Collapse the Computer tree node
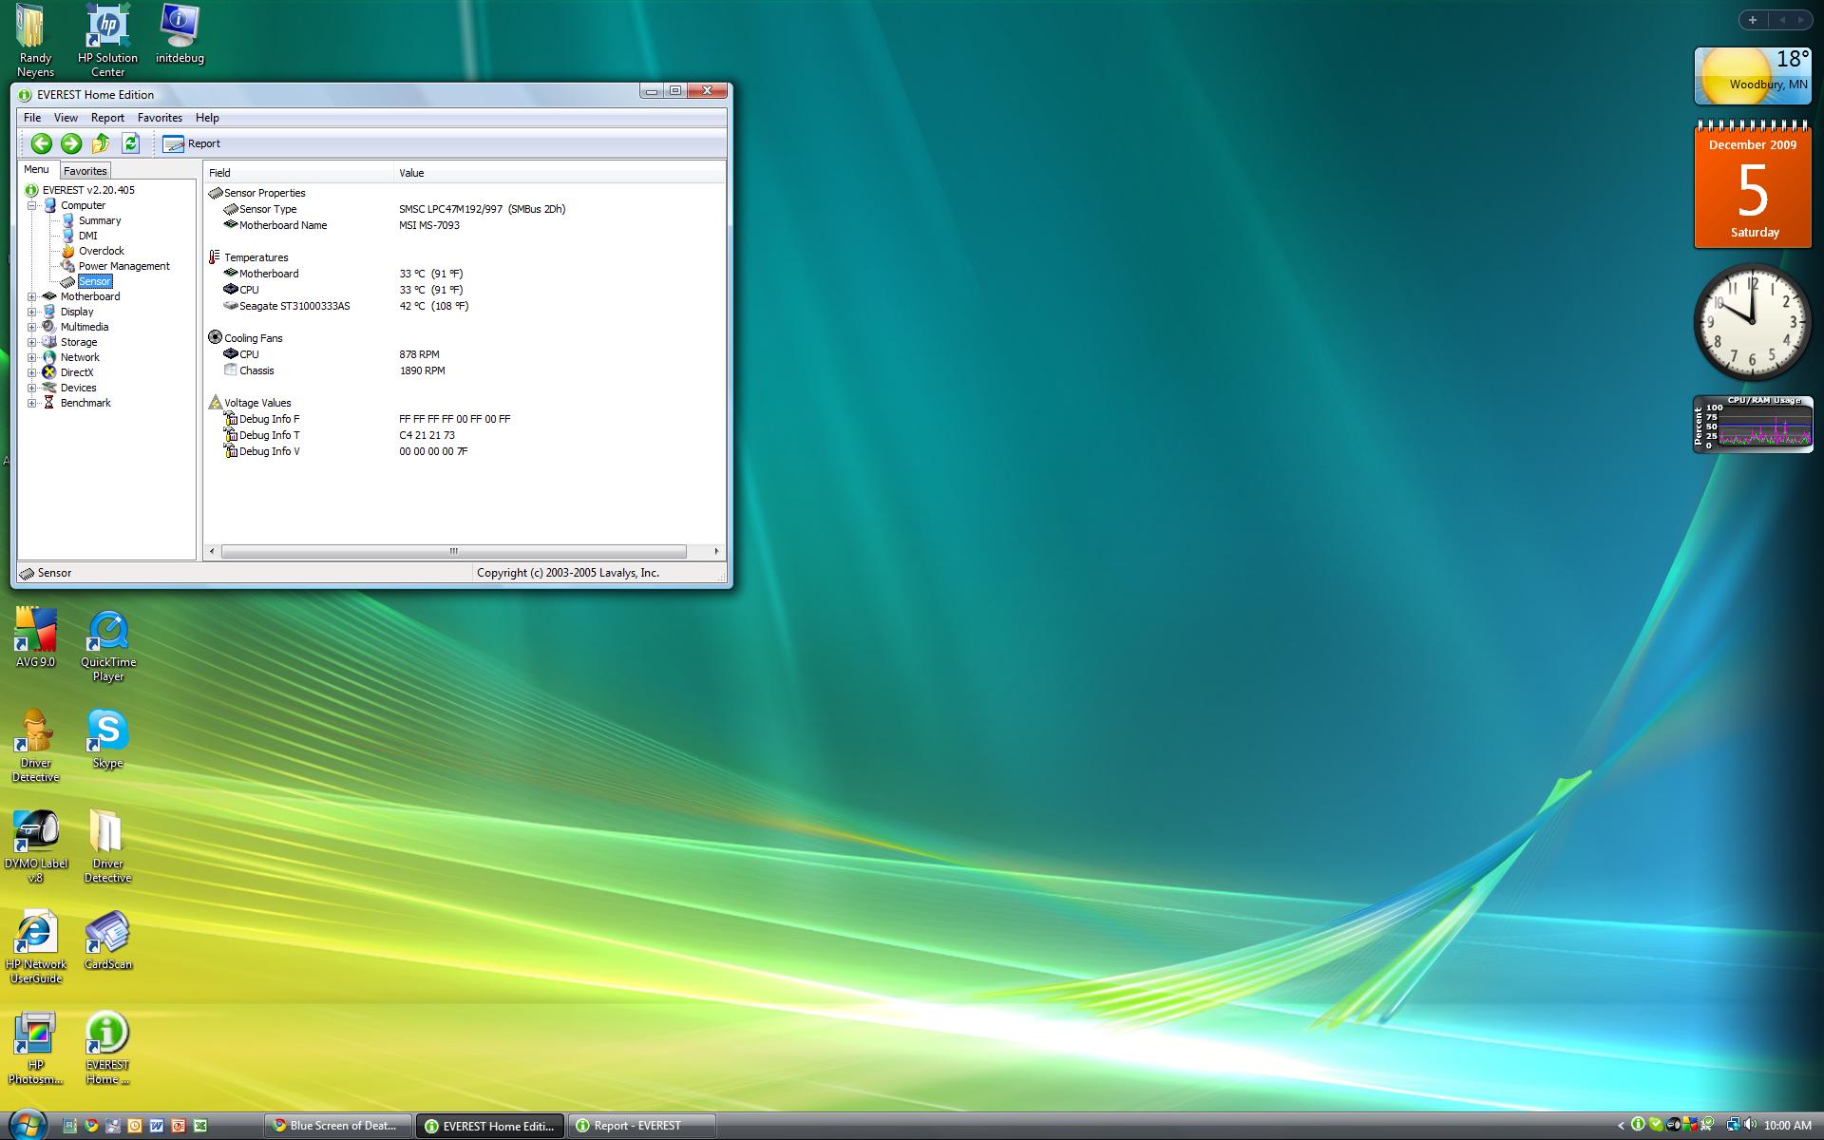 (31, 205)
